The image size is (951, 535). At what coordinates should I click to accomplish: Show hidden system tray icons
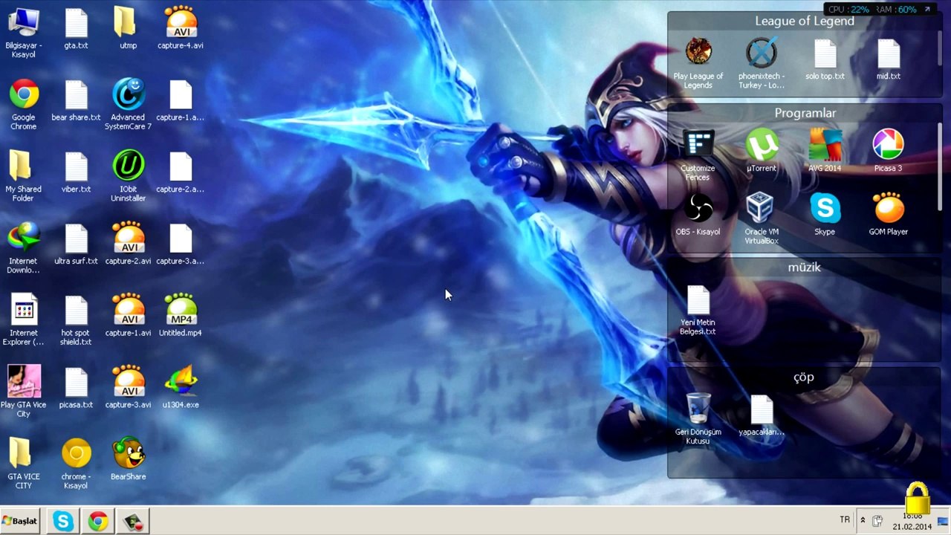tap(863, 520)
